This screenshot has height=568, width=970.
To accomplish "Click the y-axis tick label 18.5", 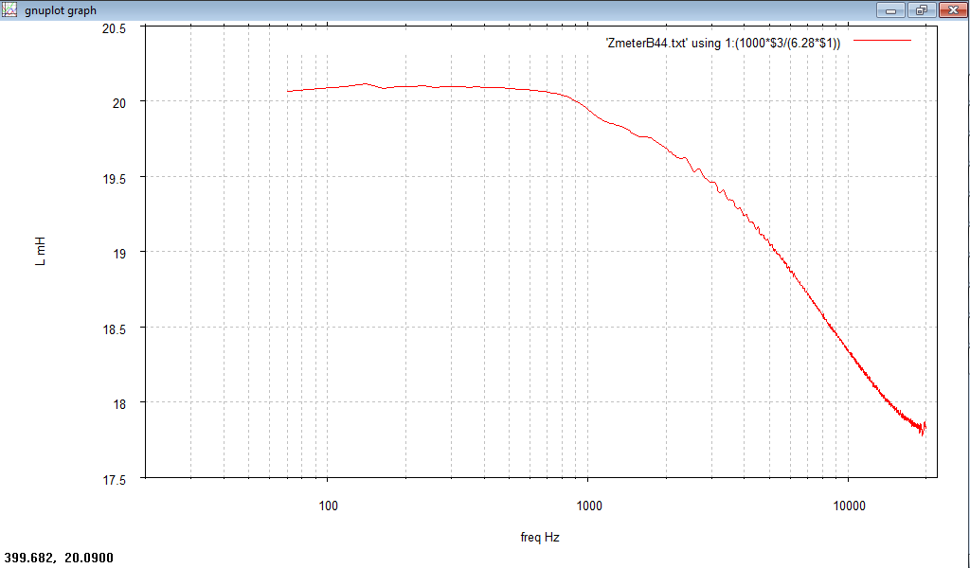I will 115,329.
